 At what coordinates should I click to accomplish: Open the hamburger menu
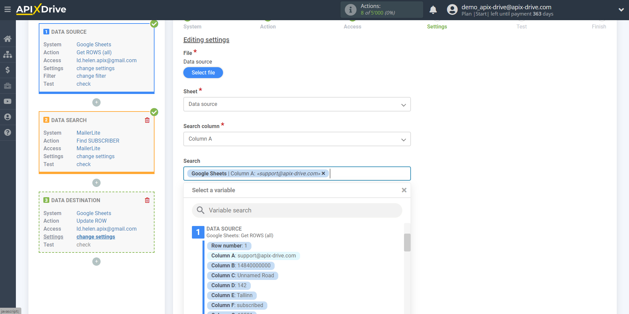pos(8,9)
